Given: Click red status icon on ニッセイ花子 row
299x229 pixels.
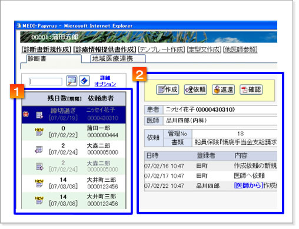Looking at the screenshot, I should point(26,114).
